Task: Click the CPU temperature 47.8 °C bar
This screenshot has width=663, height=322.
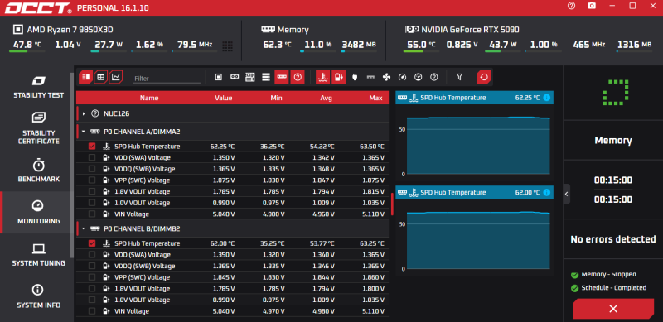Action: click(27, 51)
